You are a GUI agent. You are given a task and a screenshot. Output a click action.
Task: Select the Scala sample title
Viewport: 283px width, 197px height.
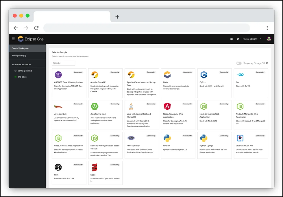click(x=93, y=175)
